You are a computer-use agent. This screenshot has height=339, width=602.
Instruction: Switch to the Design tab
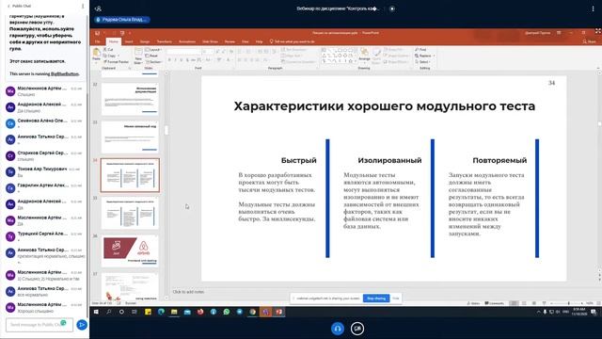tap(145, 41)
